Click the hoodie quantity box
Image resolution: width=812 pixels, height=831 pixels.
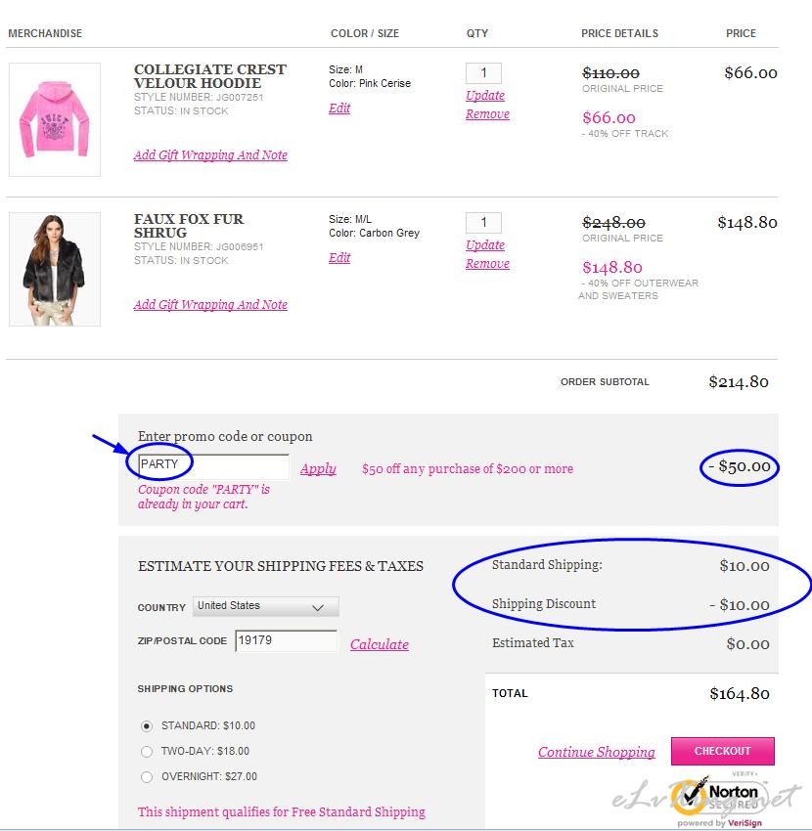(x=483, y=72)
